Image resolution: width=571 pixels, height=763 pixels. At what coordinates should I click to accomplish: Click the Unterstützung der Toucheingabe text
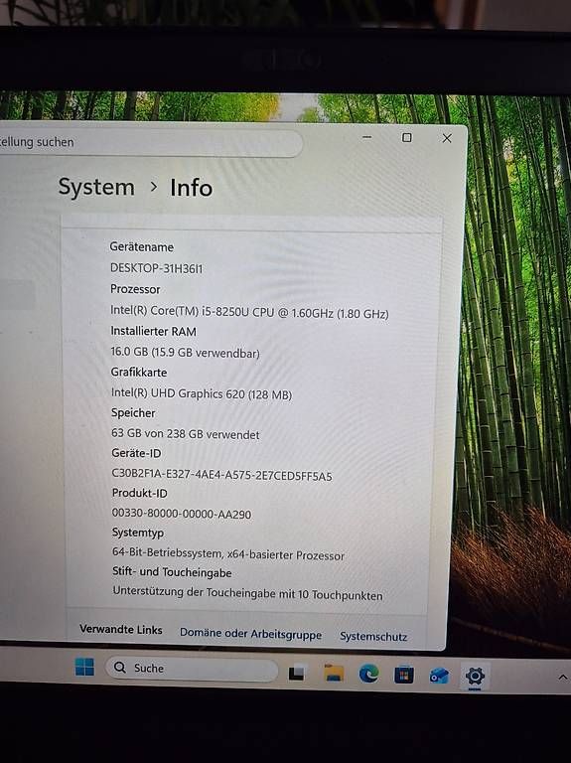(x=247, y=593)
